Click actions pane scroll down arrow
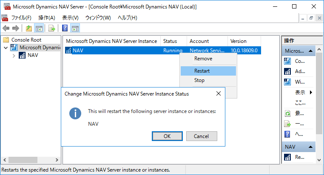 tap(319, 160)
